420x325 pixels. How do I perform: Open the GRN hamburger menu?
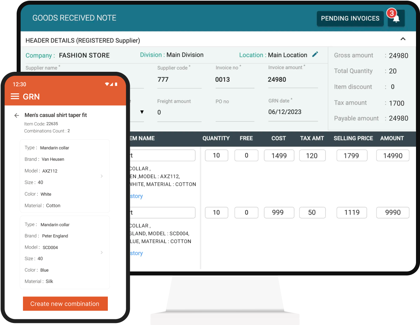pos(15,97)
